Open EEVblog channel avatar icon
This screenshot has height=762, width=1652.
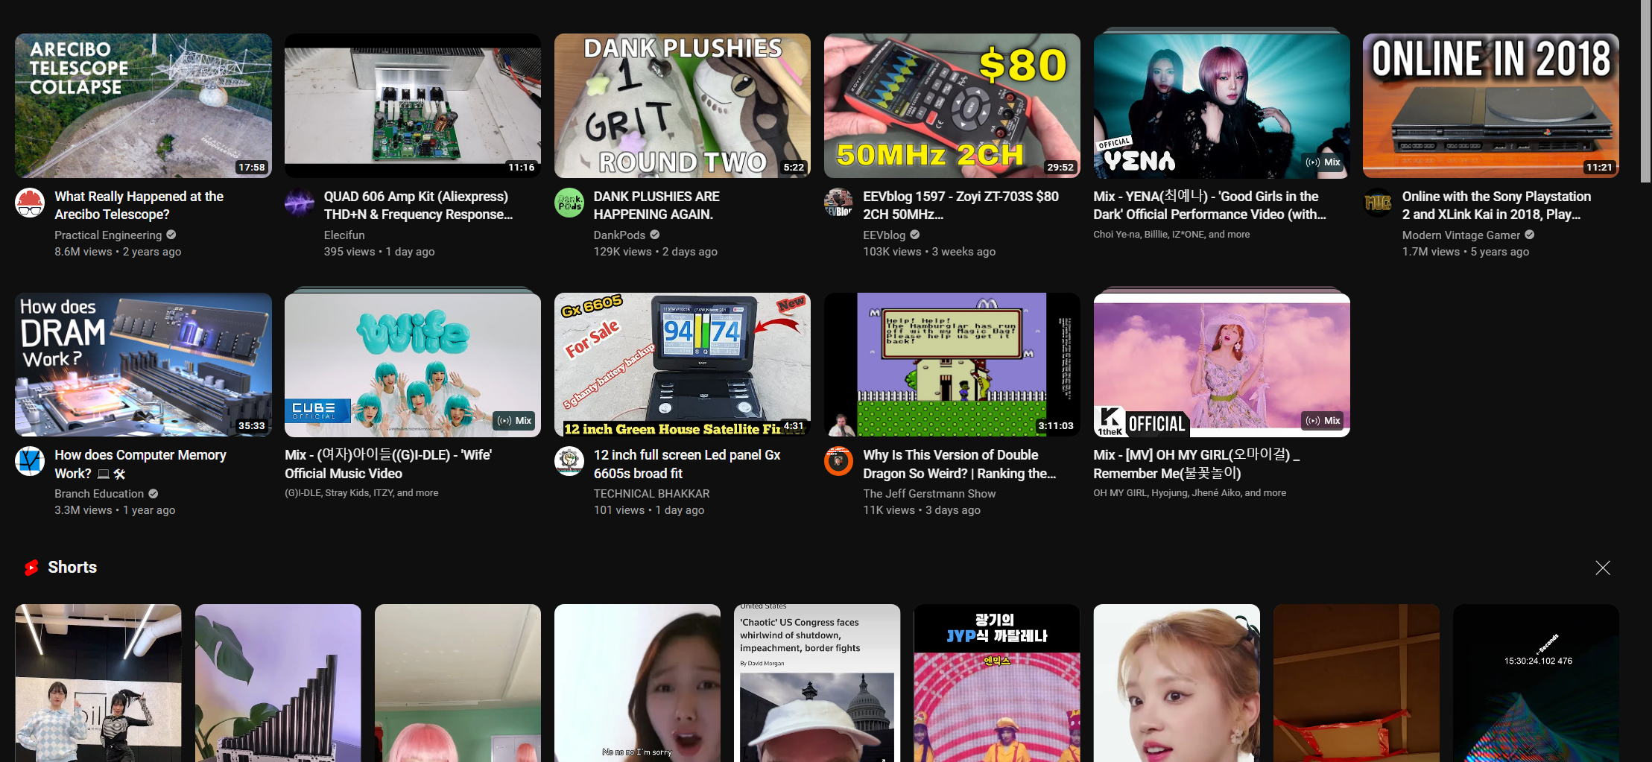pyautogui.click(x=839, y=203)
